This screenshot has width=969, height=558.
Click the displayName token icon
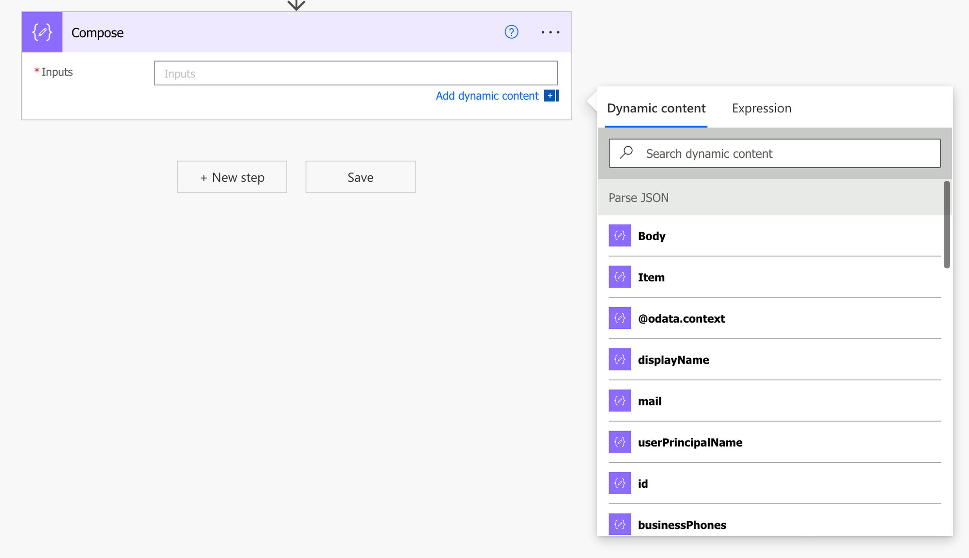click(619, 359)
